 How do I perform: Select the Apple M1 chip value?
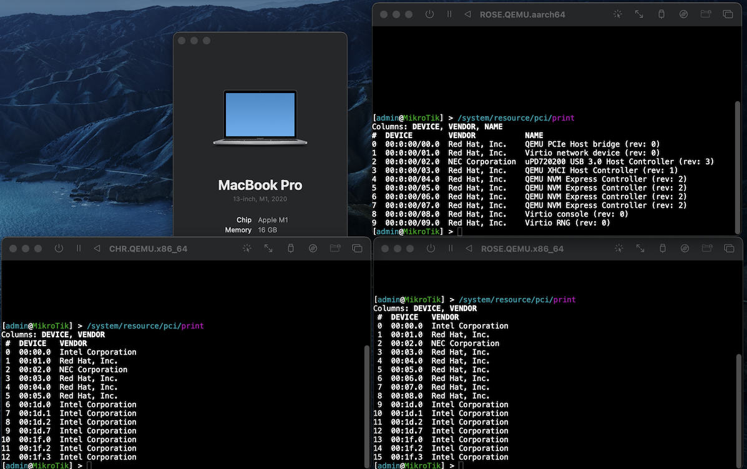(x=273, y=220)
